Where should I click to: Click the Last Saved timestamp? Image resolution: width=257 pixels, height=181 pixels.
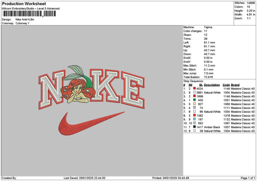point(84,178)
